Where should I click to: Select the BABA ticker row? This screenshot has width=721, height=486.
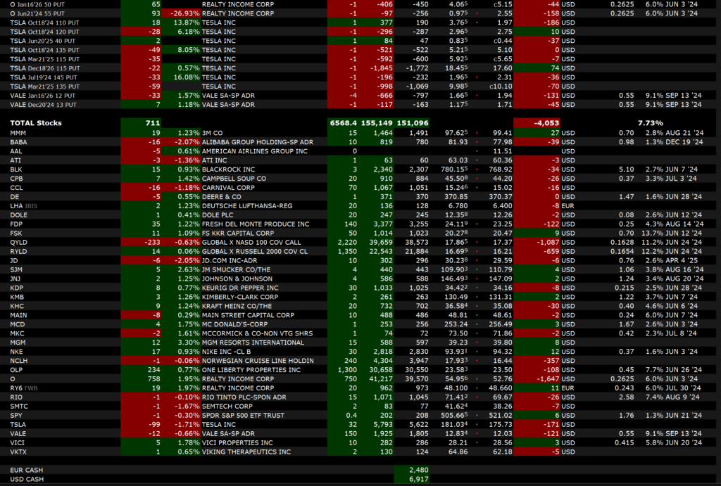(19, 141)
